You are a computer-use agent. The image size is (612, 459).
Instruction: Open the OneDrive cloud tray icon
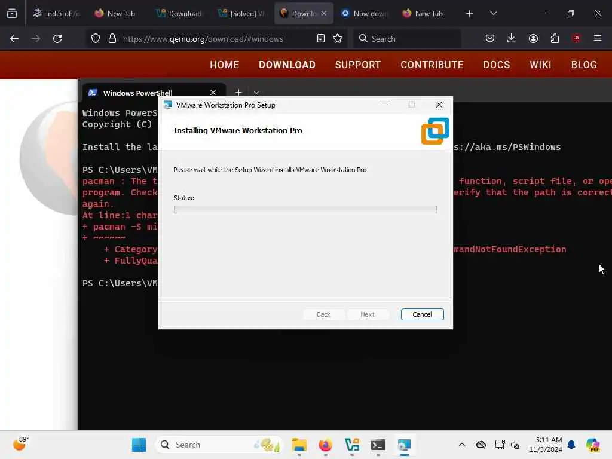(x=481, y=445)
